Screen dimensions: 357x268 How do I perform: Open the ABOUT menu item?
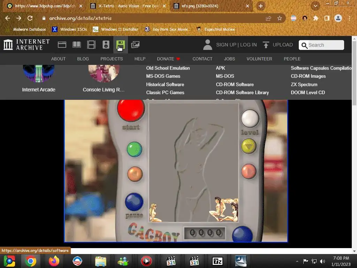(x=58, y=59)
